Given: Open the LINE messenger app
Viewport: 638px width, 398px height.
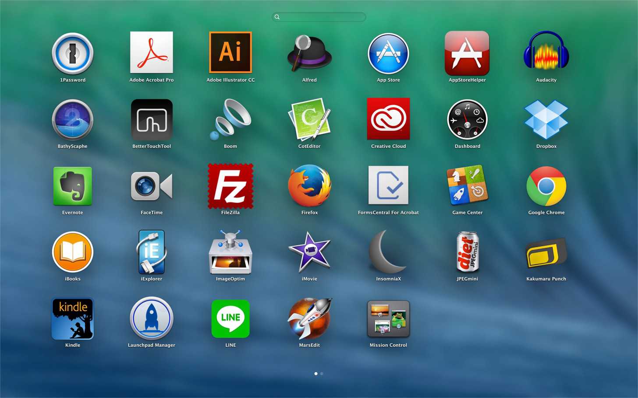Looking at the screenshot, I should pos(230,319).
